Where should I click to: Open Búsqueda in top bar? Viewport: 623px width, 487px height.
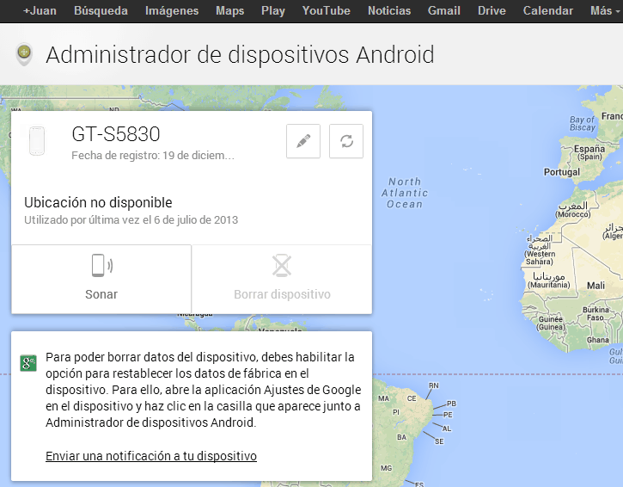point(101,11)
